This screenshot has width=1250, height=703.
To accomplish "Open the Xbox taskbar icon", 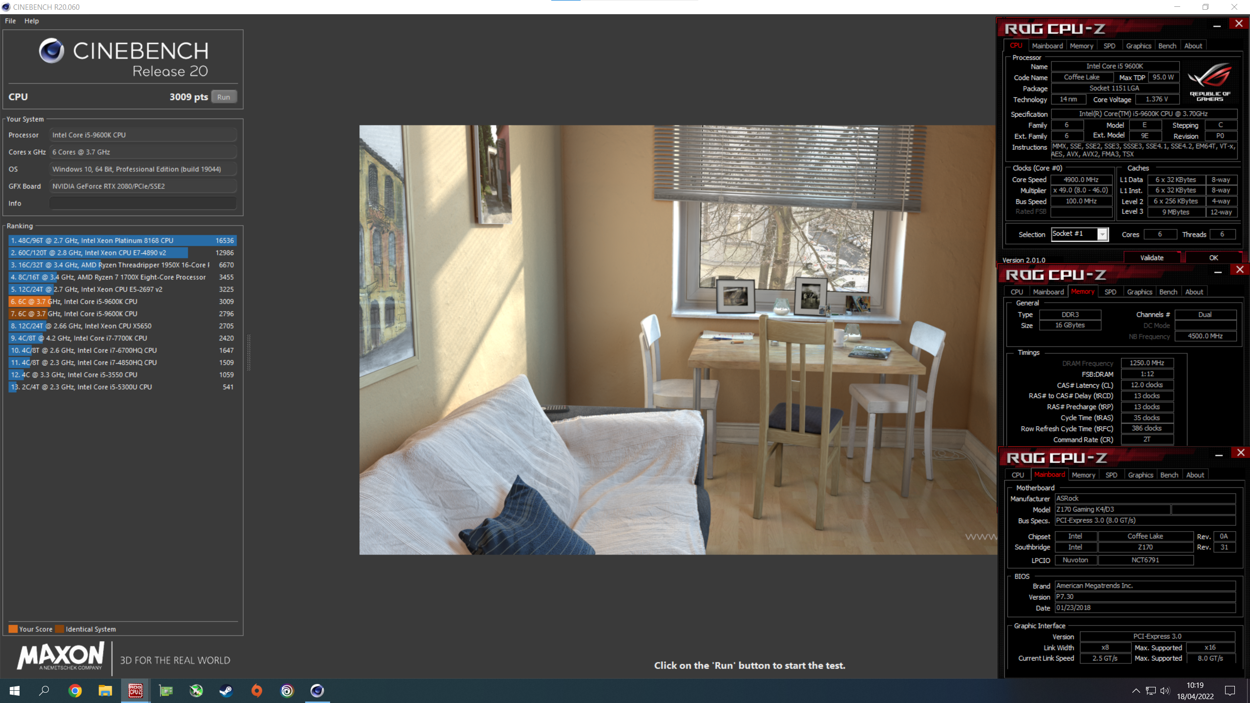I will coord(196,690).
